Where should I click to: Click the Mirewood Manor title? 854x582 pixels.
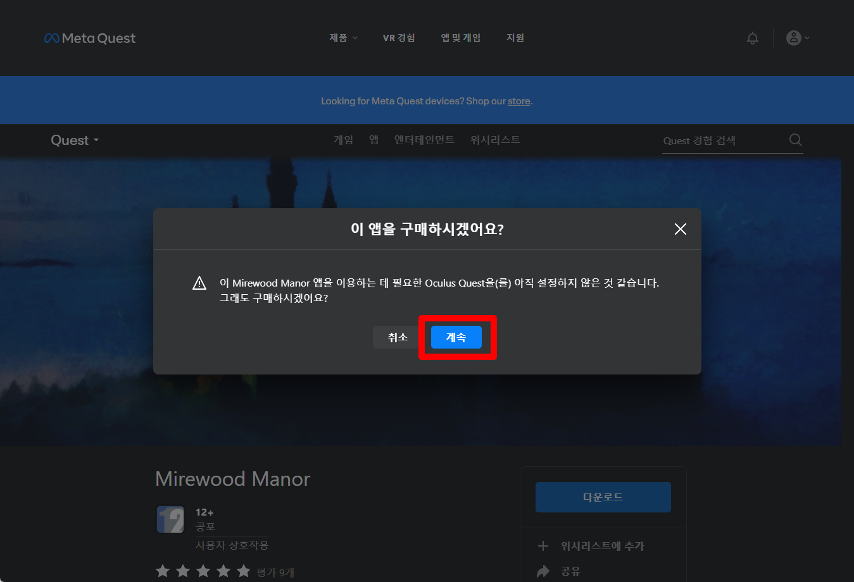point(233,479)
